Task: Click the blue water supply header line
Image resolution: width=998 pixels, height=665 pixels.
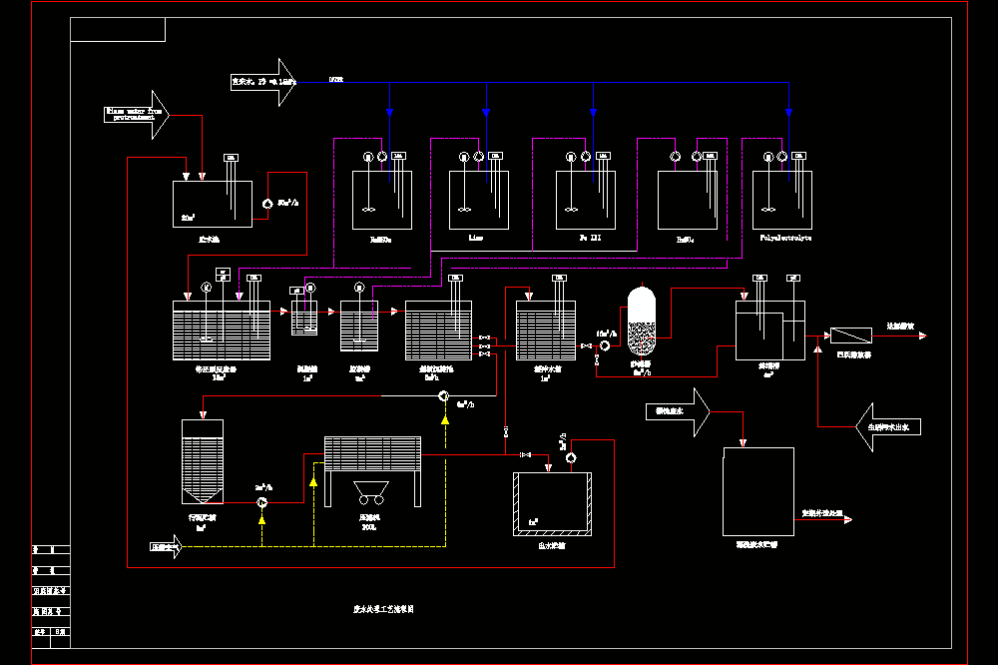Action: point(542,82)
